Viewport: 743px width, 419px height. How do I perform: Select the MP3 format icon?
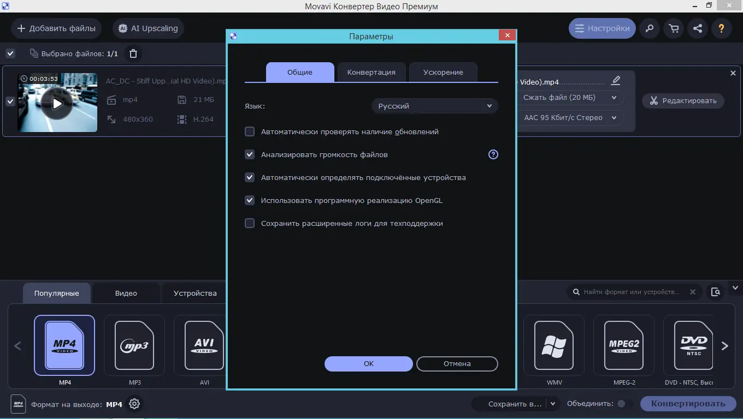(134, 345)
